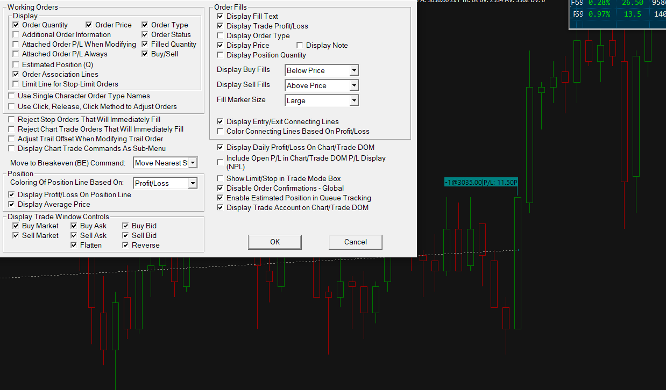Toggle Display Trade Account on Chart/Trade DOM

coord(220,208)
